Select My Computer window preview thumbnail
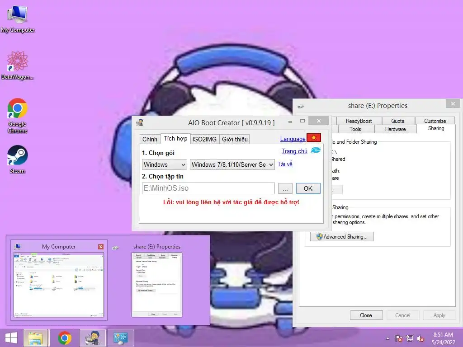 point(59,285)
